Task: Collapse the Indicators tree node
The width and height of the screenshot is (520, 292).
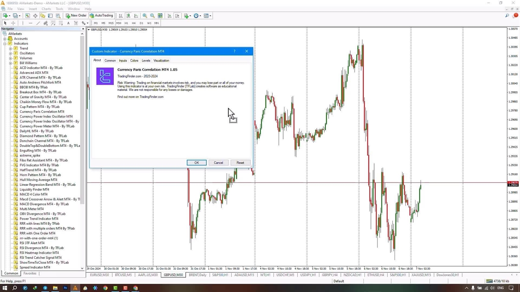Action: coord(5,43)
